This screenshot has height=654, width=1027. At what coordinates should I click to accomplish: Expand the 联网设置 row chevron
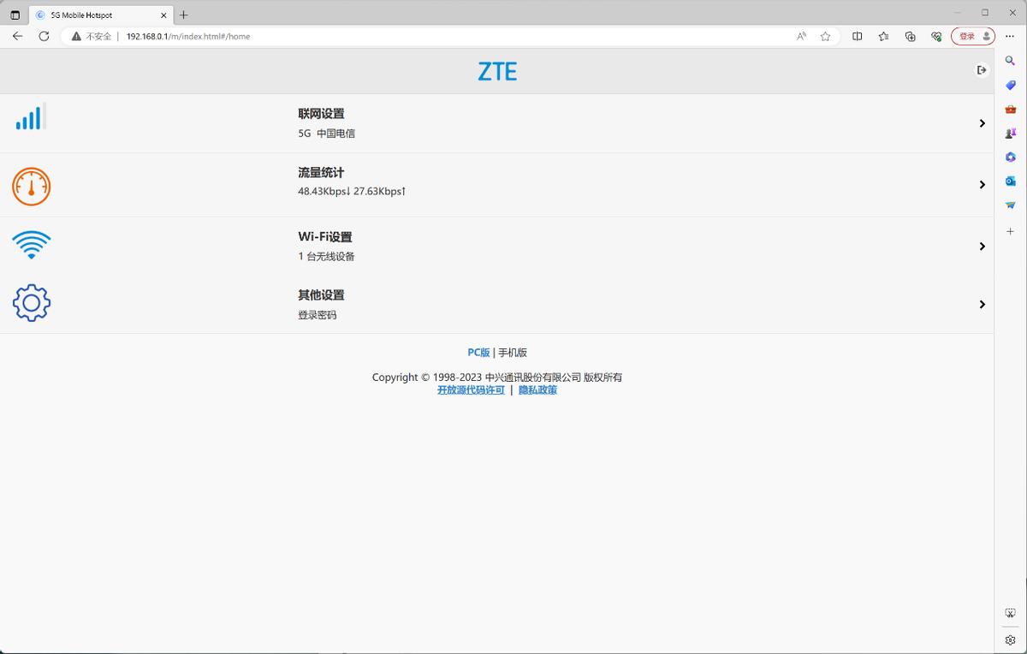click(x=982, y=122)
